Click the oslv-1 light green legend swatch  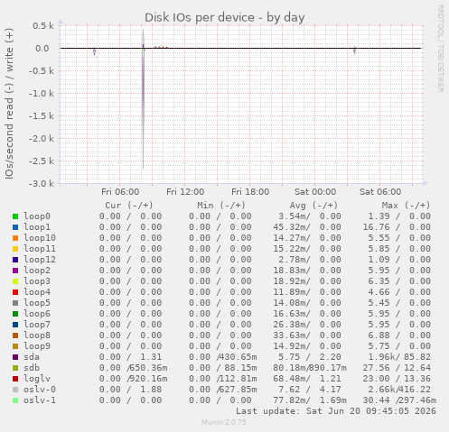[x=15, y=400]
